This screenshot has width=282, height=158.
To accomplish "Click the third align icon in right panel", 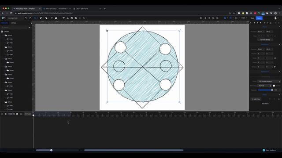I will 261,23.
